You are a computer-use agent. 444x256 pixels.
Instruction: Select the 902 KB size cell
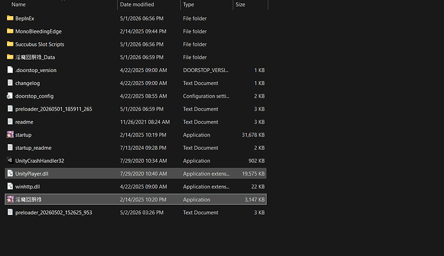point(256,161)
